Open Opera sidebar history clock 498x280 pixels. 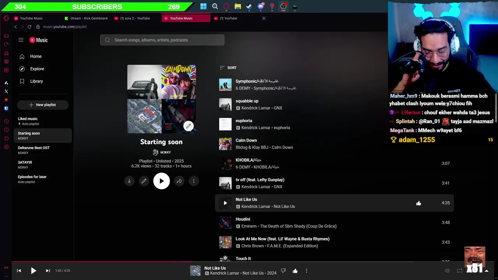tap(6, 130)
